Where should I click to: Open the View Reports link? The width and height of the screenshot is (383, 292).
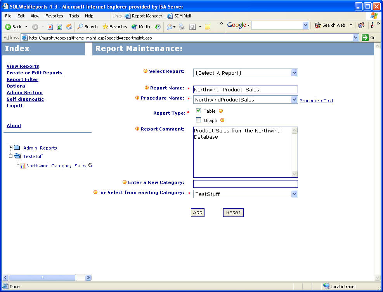23,66
